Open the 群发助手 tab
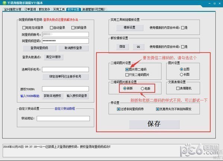Viewport: 223px width, 161px height. (45, 9)
